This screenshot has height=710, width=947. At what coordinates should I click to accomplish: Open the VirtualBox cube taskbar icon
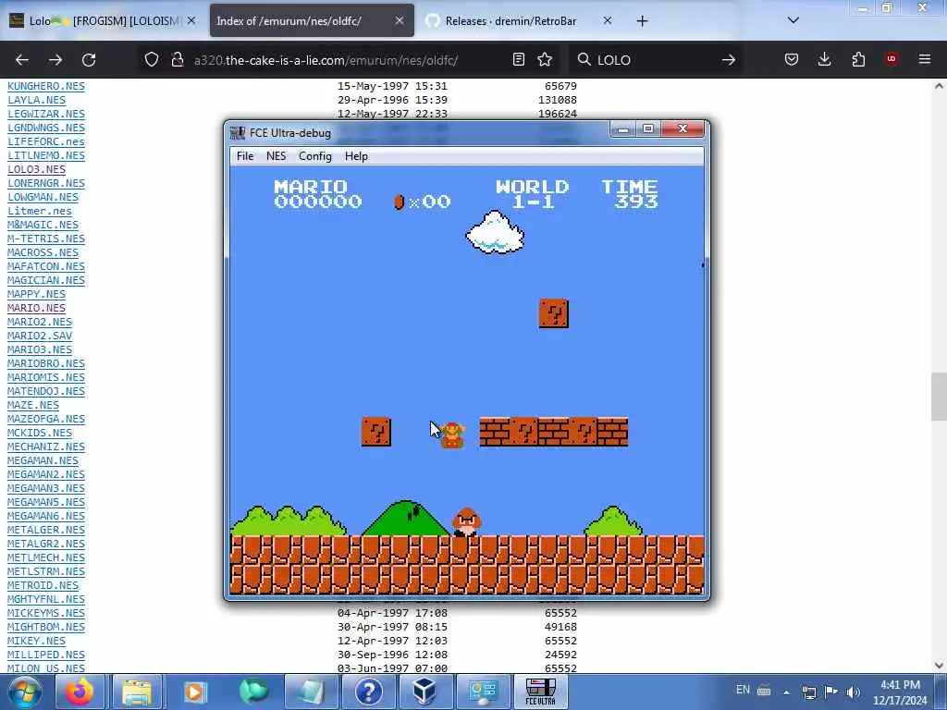(424, 692)
